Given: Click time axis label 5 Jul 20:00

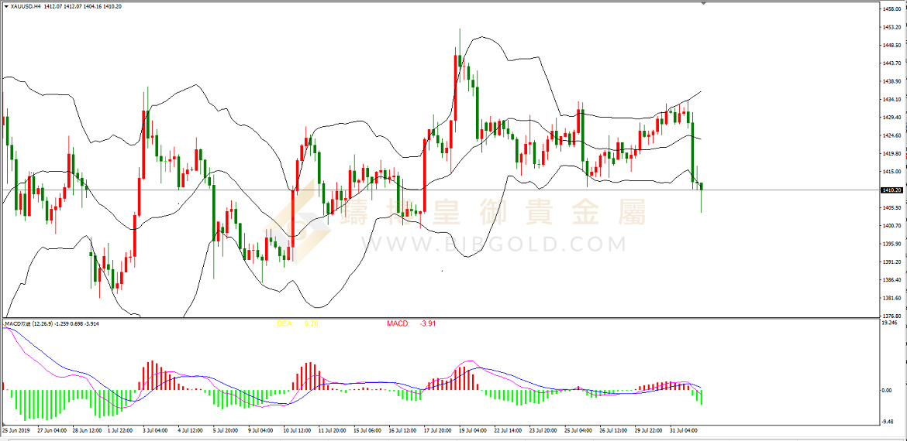Looking at the screenshot, I should point(225,430).
